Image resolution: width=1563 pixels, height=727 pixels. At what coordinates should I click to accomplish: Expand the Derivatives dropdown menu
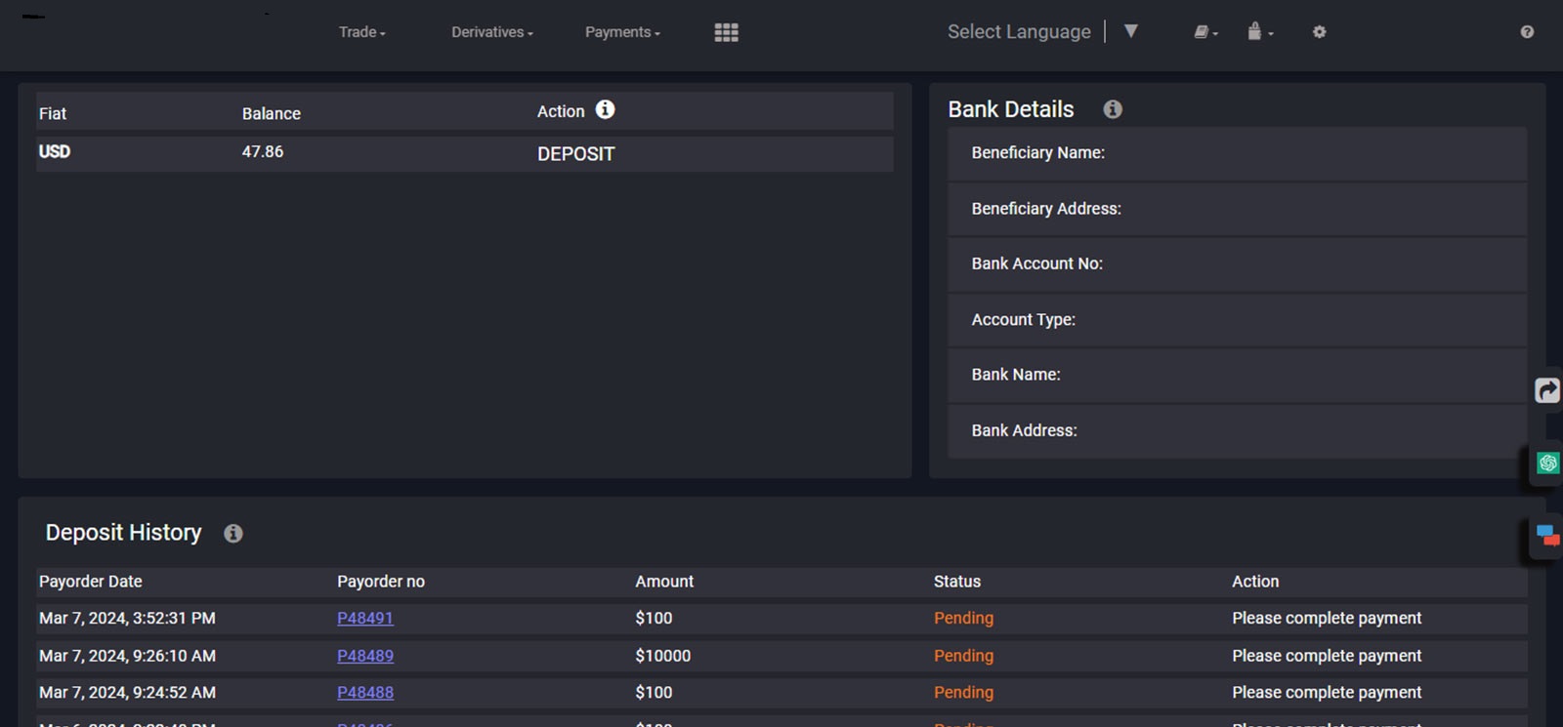(491, 32)
